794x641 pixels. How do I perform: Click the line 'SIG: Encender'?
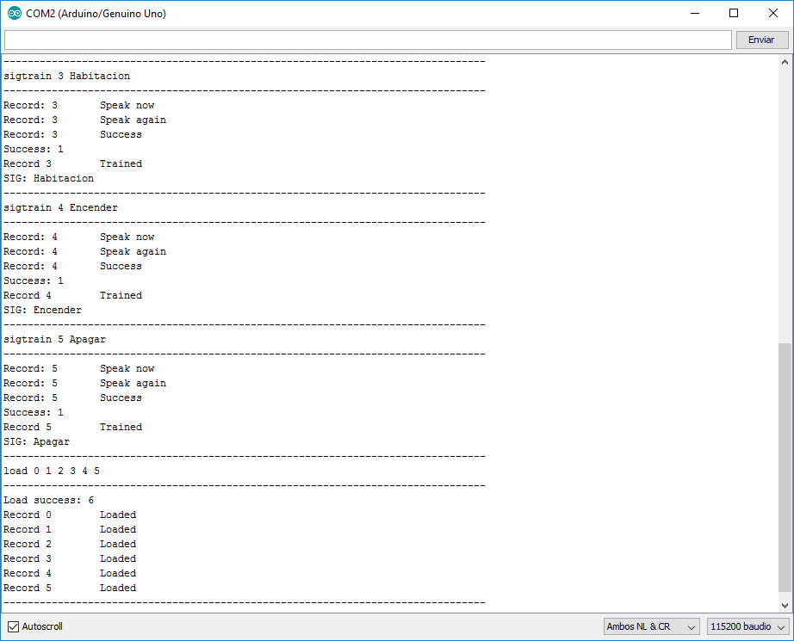[x=42, y=310]
